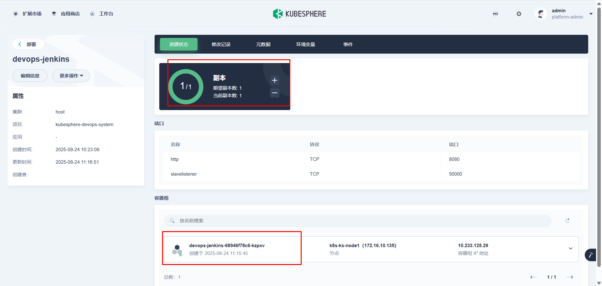The image size is (602, 286).
Task: Open platform settings gear icon
Action: (x=519, y=14)
